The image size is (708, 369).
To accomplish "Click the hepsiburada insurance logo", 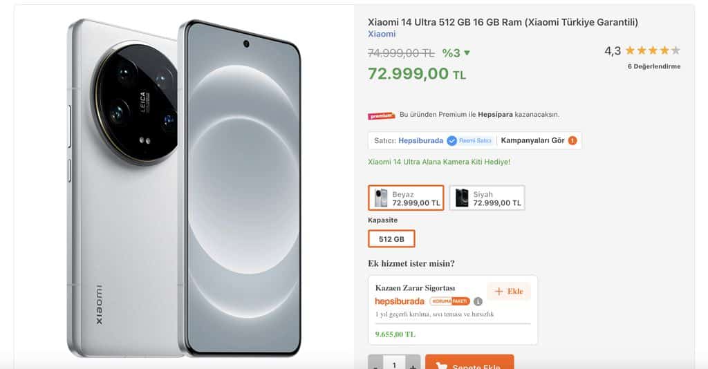I will pyautogui.click(x=400, y=301).
